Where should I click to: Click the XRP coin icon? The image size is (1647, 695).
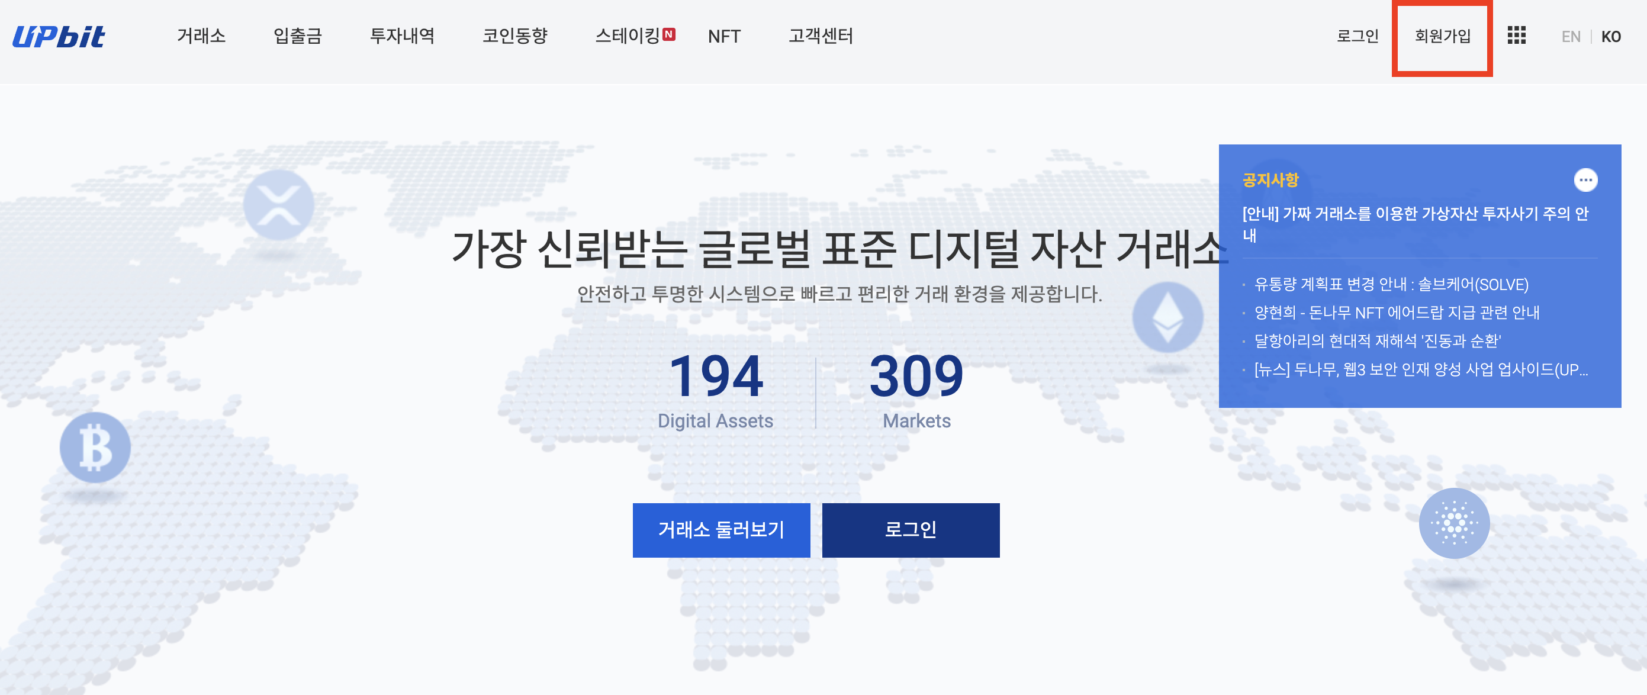(278, 205)
